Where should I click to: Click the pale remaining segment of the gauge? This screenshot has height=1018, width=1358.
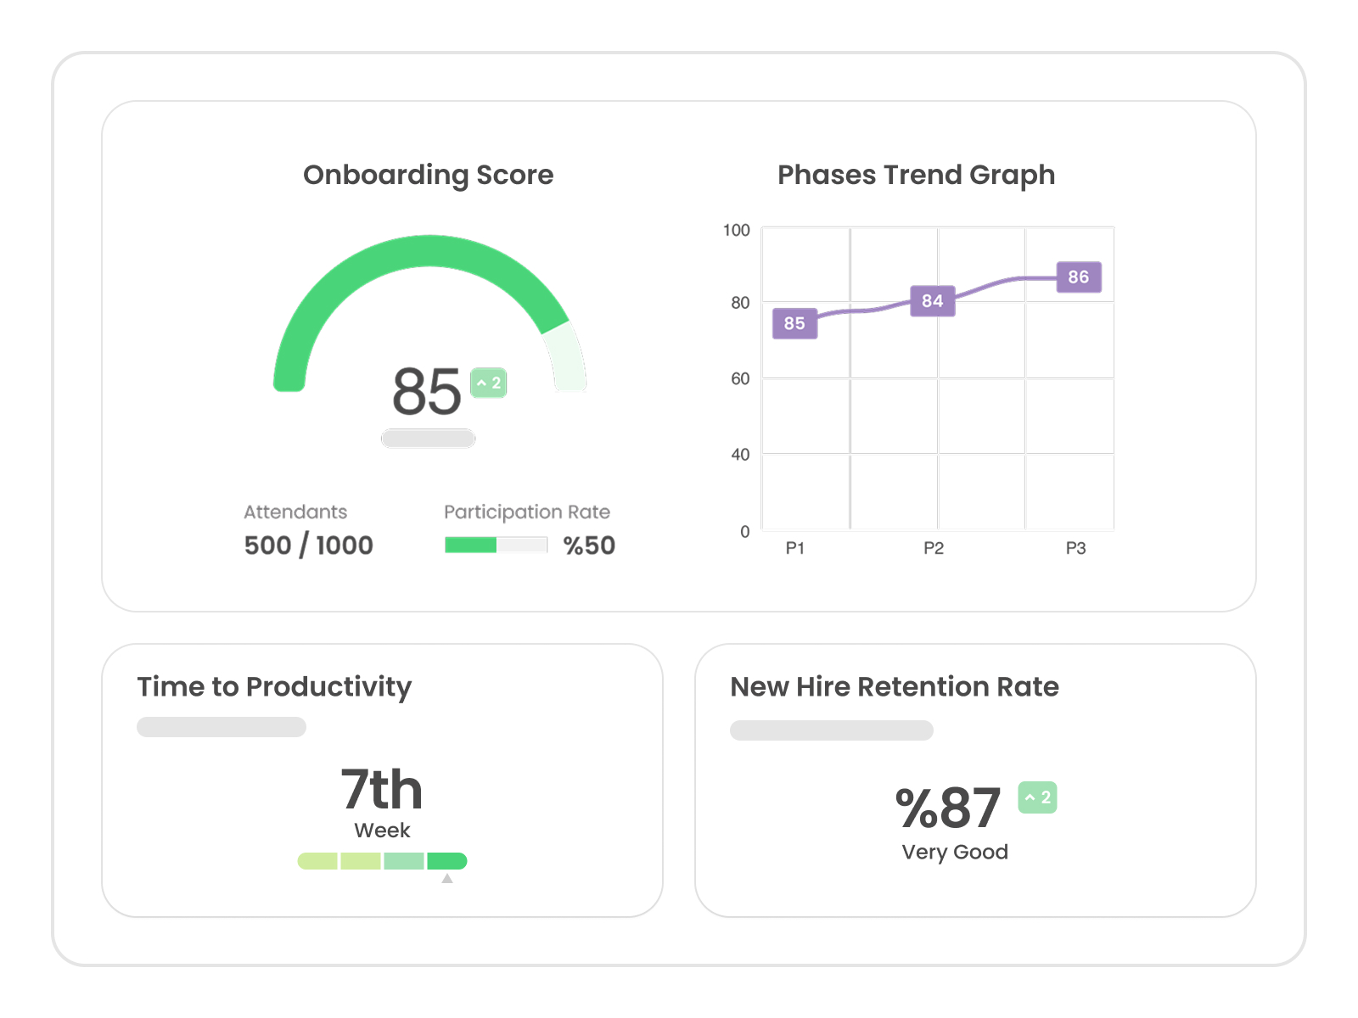(x=567, y=356)
